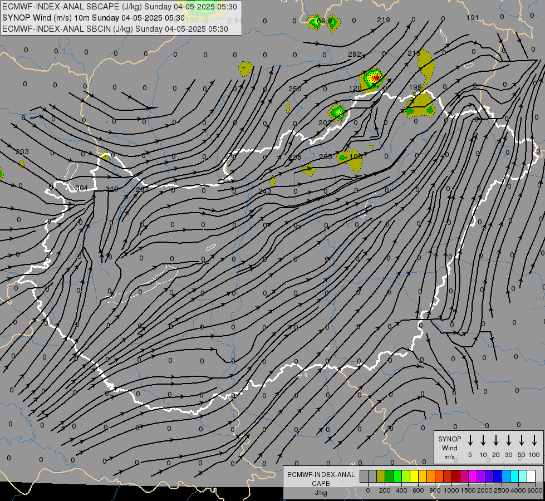
Task: Select the bright magenta legend swatch
Action: (x=473, y=476)
